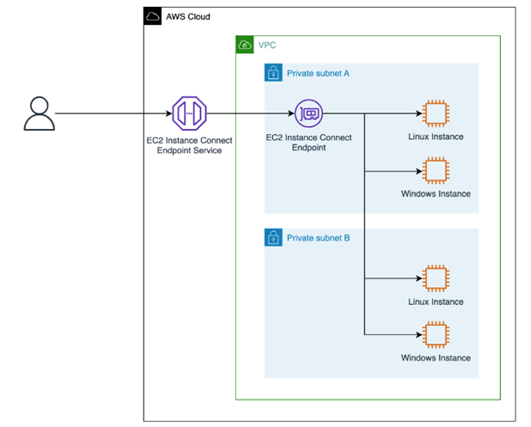Click the "Linux Instance" label in subnet B
Image resolution: width=531 pixels, height=427 pixels.
click(436, 302)
